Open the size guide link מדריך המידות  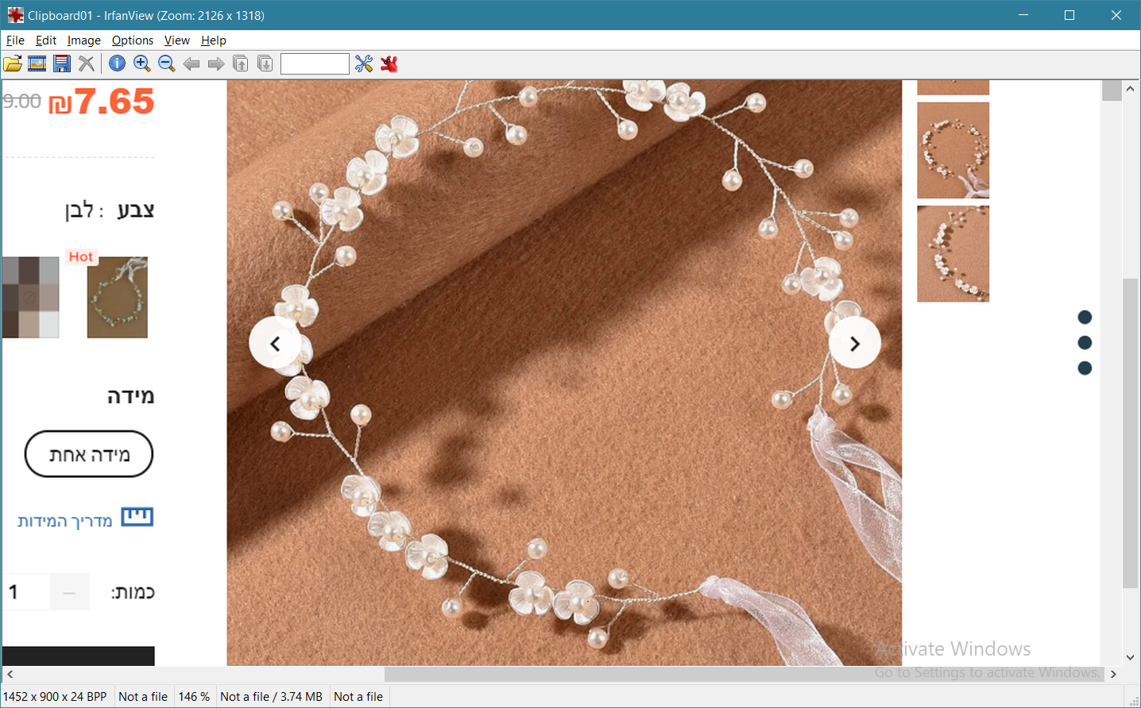65,521
